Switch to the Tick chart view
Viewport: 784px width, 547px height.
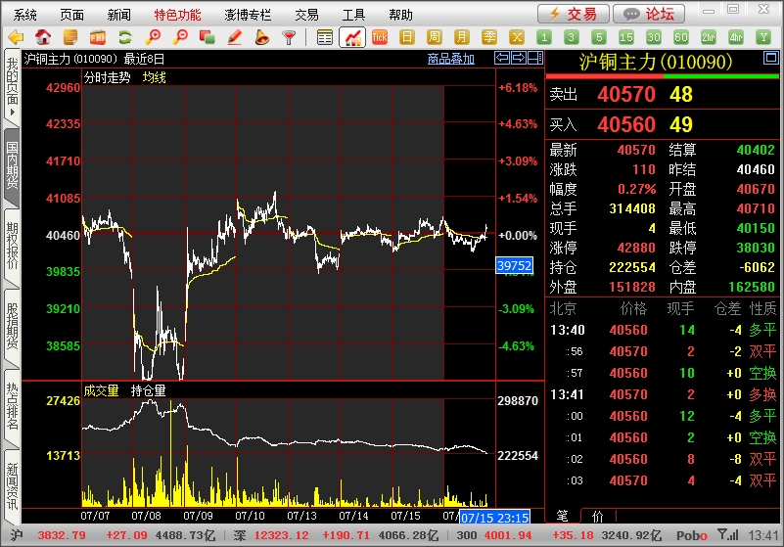[x=380, y=37]
